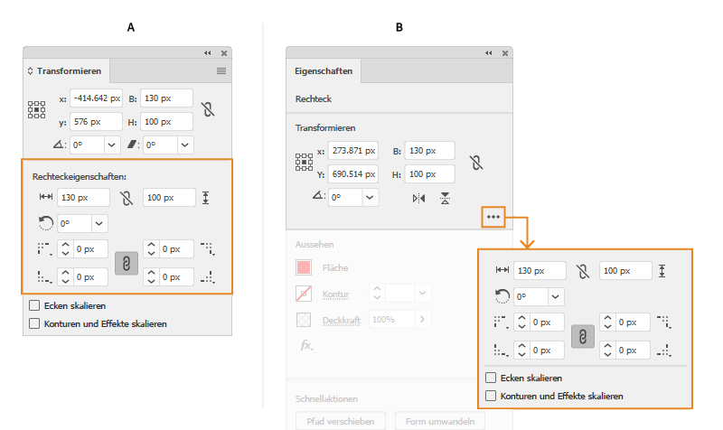Toggle the corner radius link in Rechteckeigenschaften
Screen dimensions: 723x430
click(126, 262)
